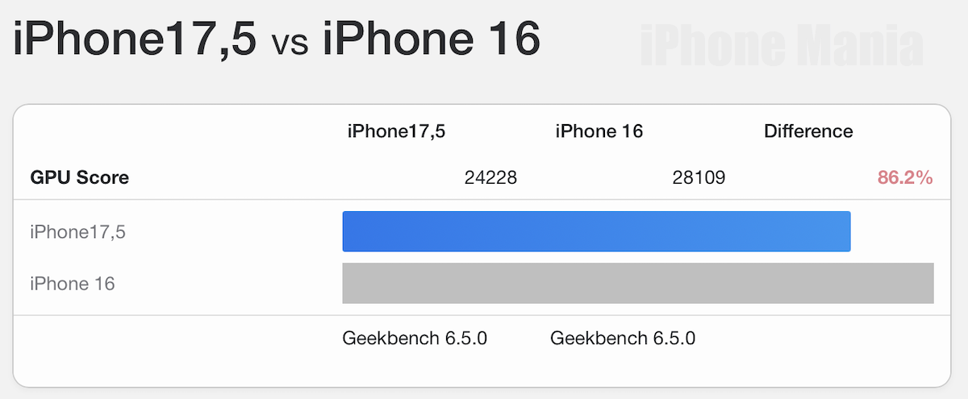Click the red 86.2% difference value
This screenshot has width=968, height=399.
905,178
